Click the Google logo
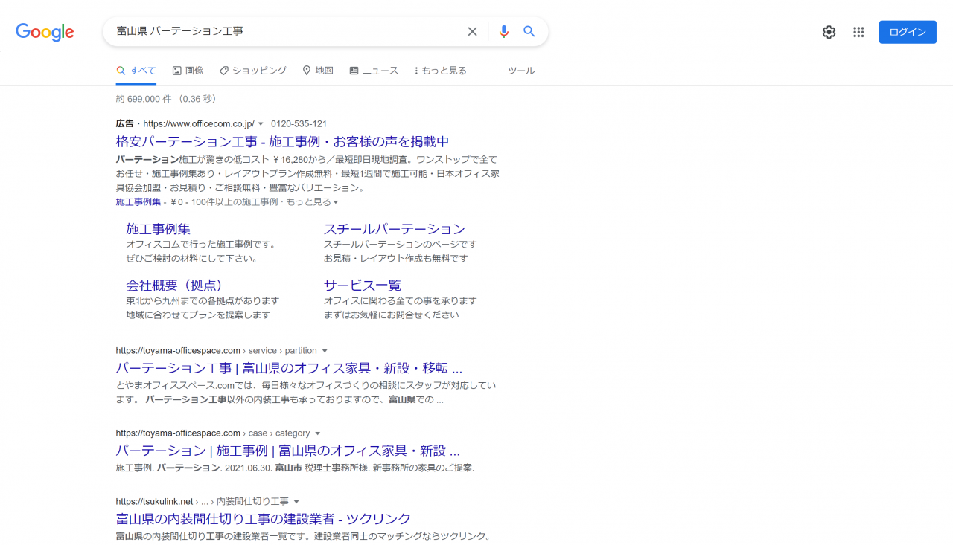This screenshot has height=545, width=953. click(x=45, y=32)
